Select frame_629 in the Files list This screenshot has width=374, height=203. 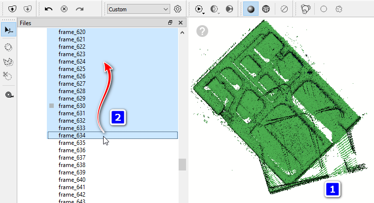(72, 99)
